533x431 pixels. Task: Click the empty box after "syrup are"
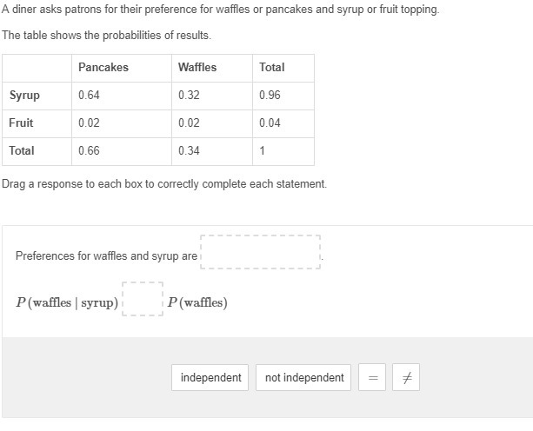coord(261,251)
